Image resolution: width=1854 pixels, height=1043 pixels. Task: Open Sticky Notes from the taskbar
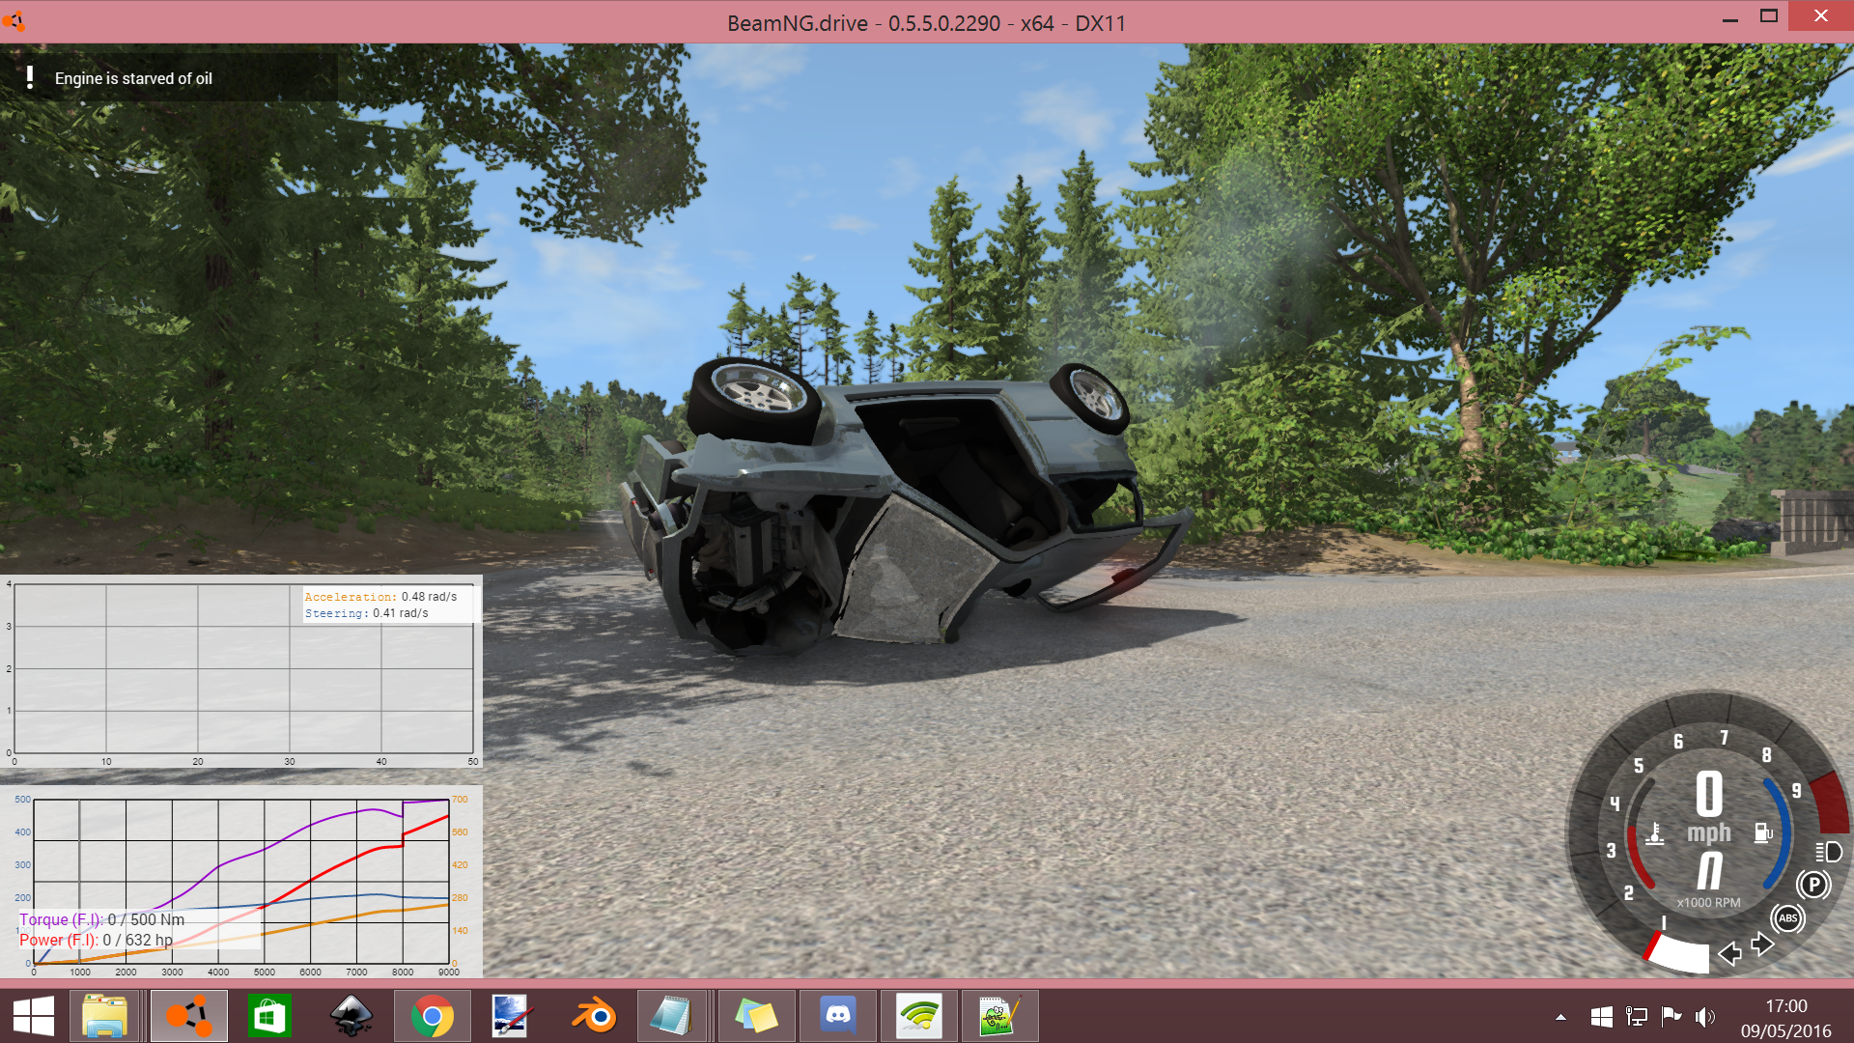point(756,1016)
